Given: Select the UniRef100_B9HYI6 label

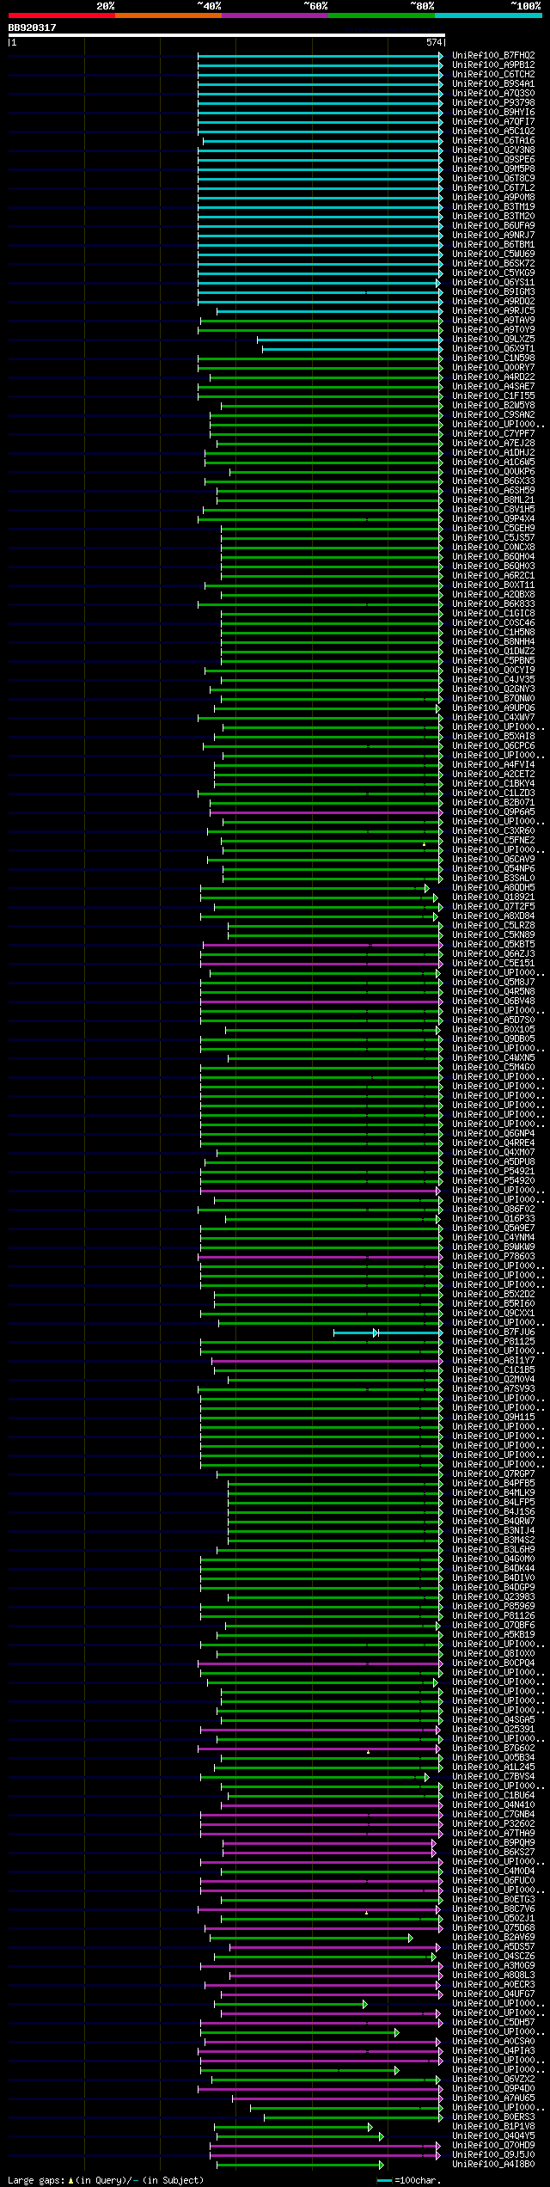Looking at the screenshot, I should 493,112.
